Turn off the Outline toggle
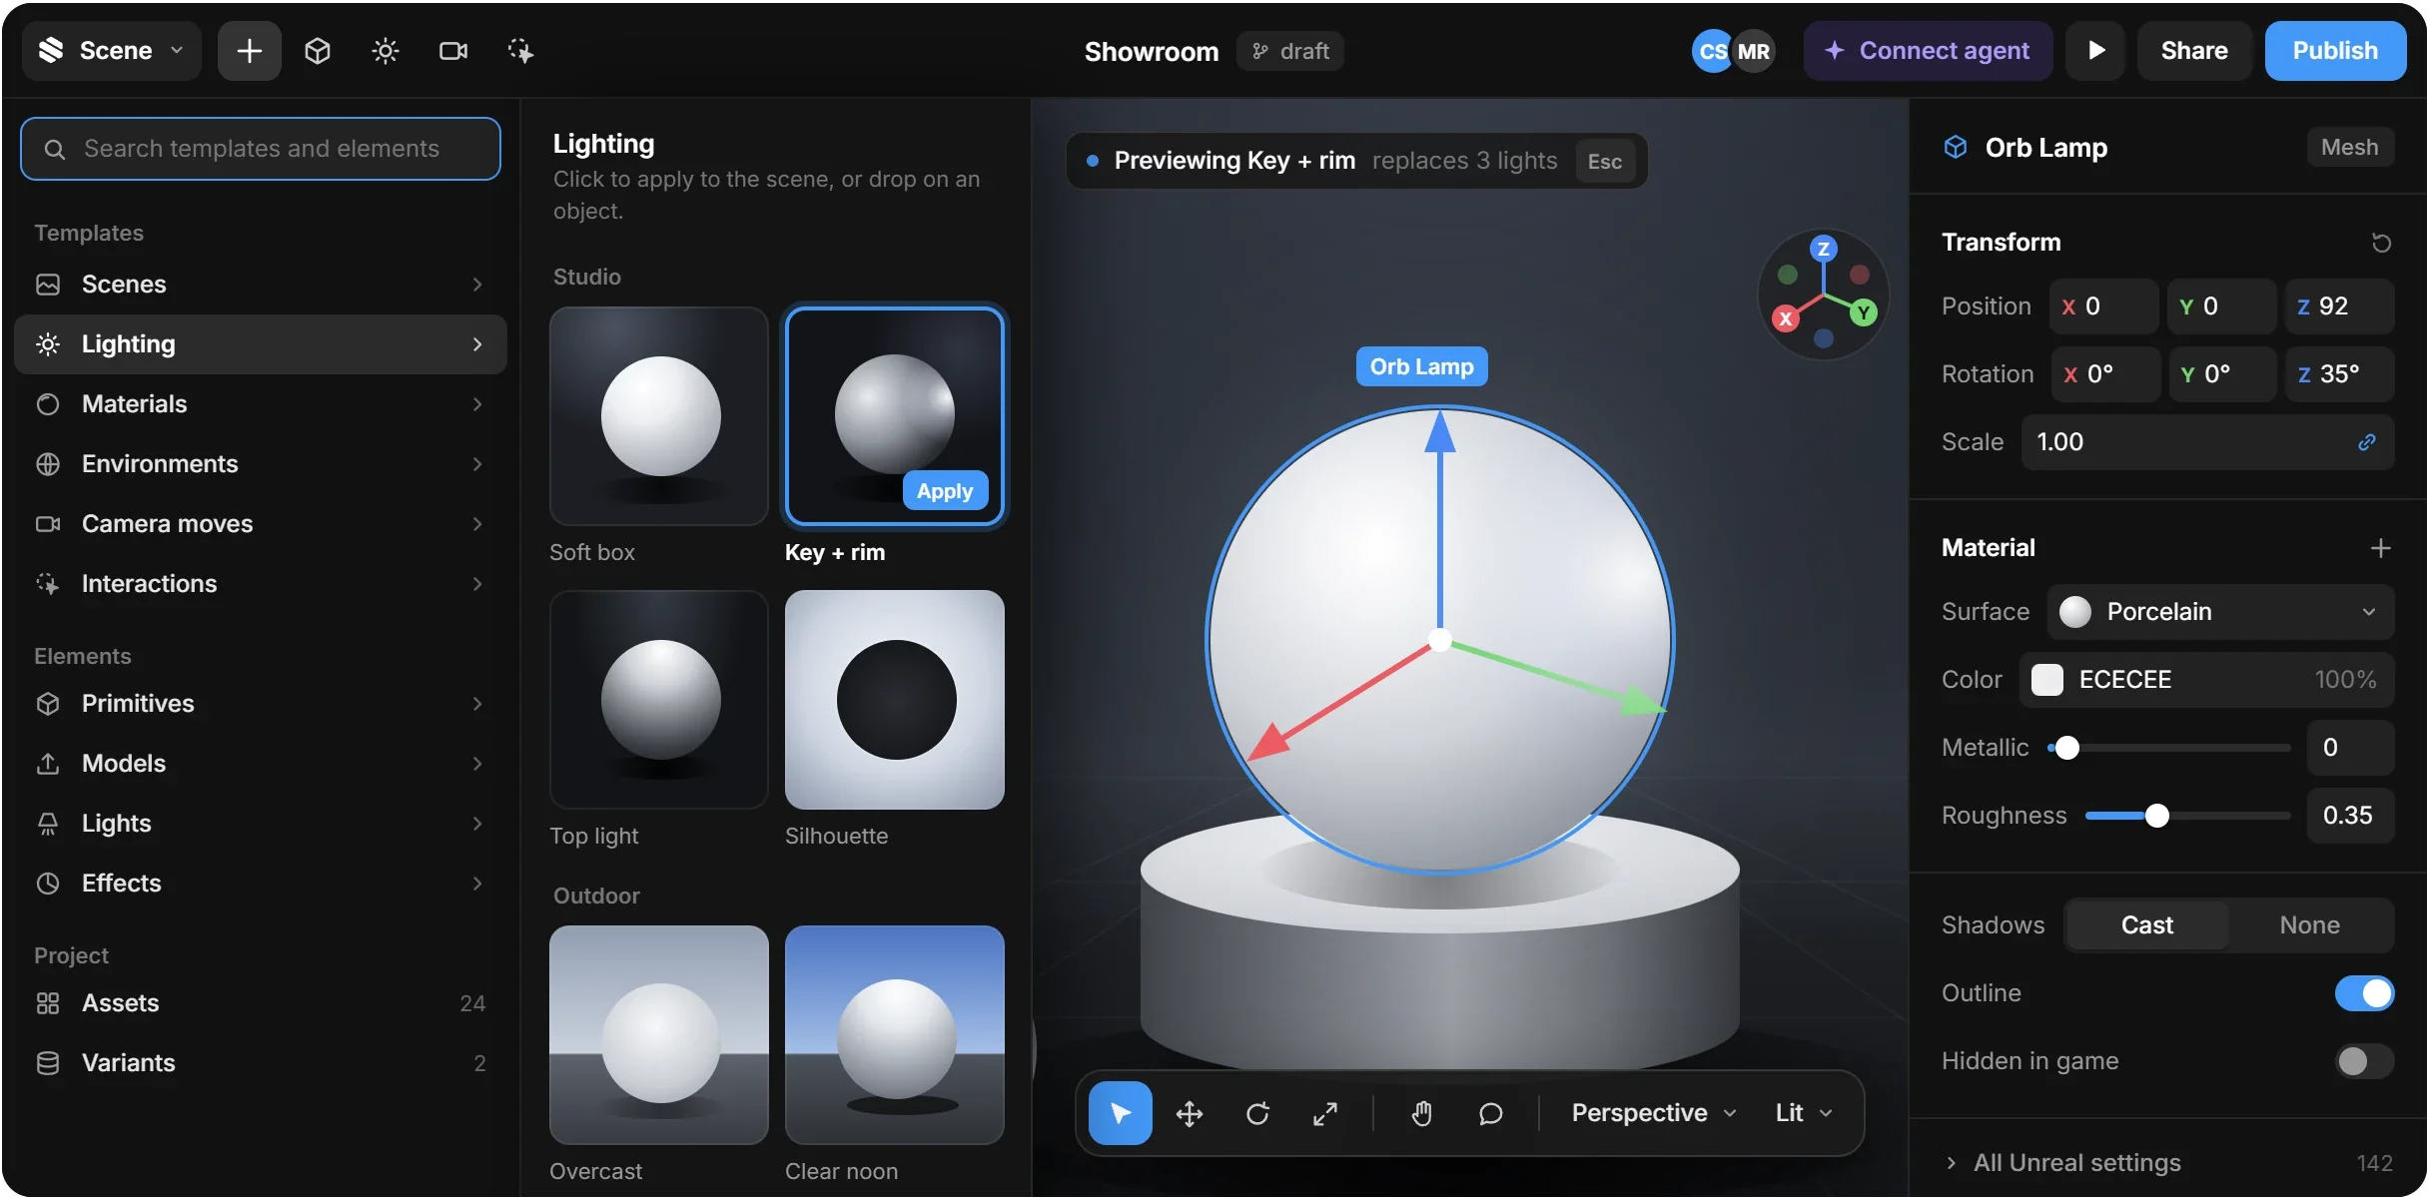The width and height of the screenshot is (2429, 1198). click(2364, 993)
